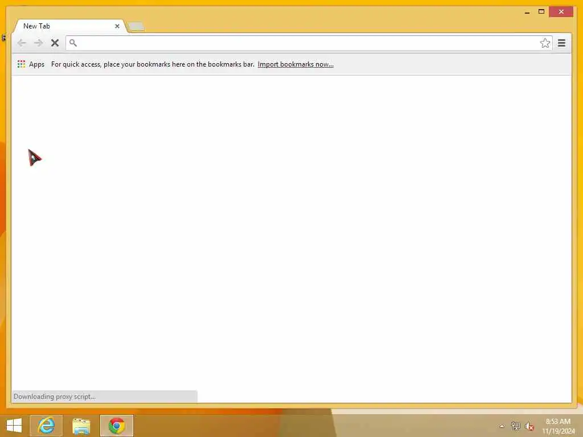Screen dimensions: 583x437
Task: Open Windows Start button
Action: pyautogui.click(x=14, y=426)
